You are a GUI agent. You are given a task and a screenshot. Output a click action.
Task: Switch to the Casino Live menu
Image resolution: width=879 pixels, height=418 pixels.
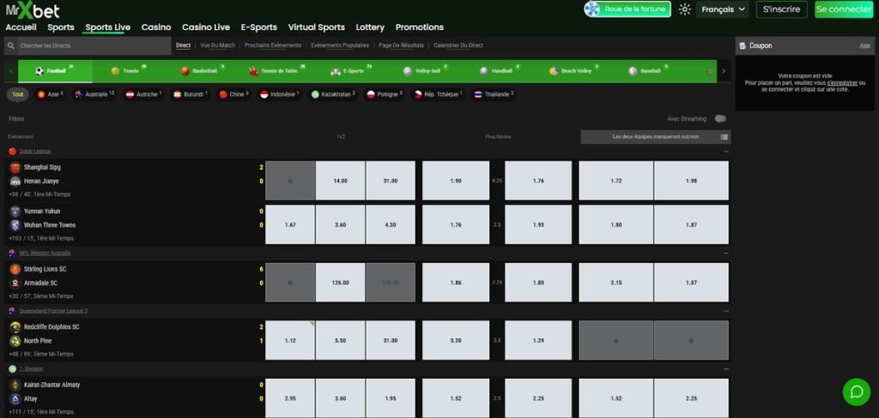pyautogui.click(x=206, y=27)
